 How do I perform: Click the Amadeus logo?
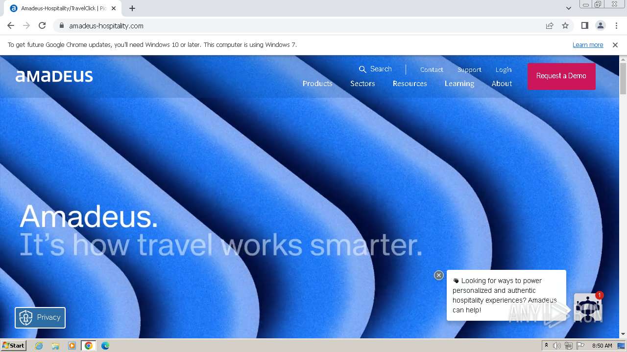[54, 76]
